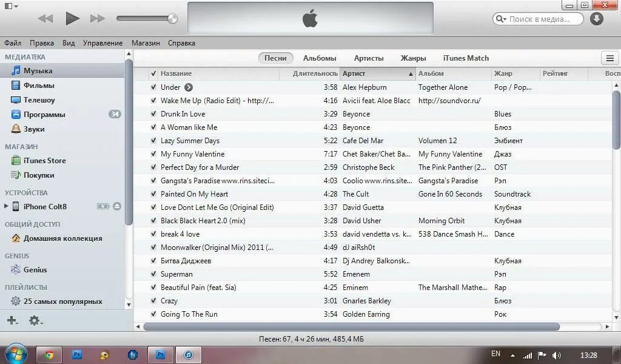Open the sidebar gear settings menu
Image resolution: width=621 pixels, height=364 pixels.
tap(35, 320)
